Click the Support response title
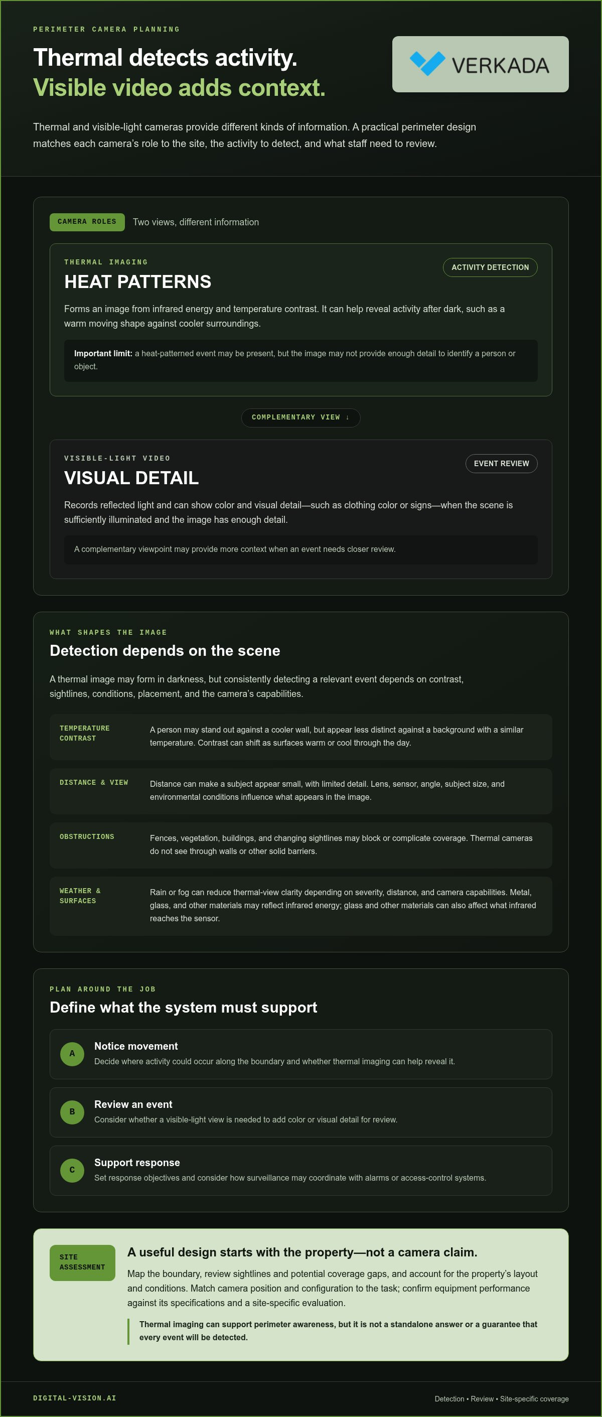The width and height of the screenshot is (602, 1417). (x=137, y=1163)
